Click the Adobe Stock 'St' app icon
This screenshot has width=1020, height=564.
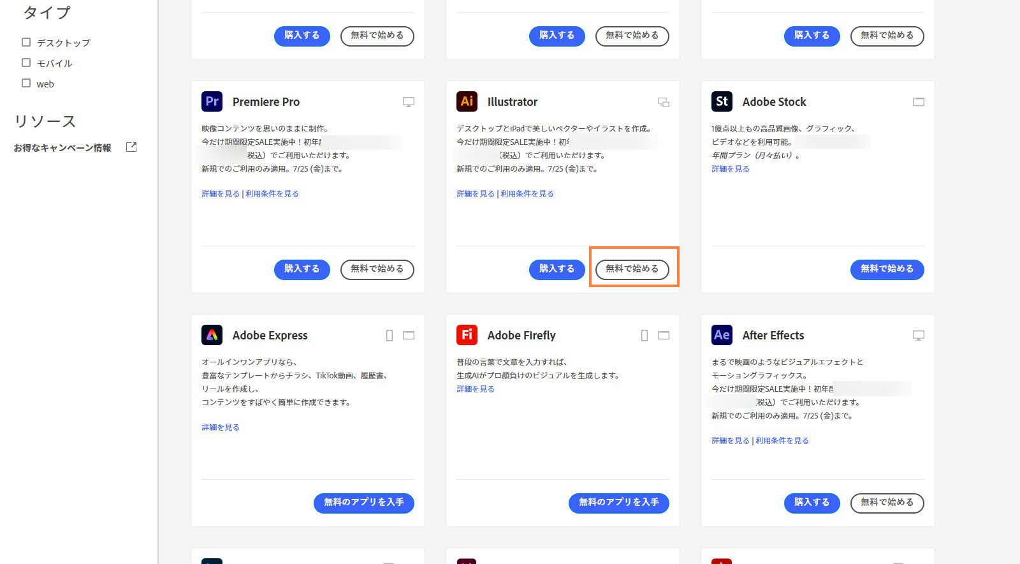click(722, 101)
